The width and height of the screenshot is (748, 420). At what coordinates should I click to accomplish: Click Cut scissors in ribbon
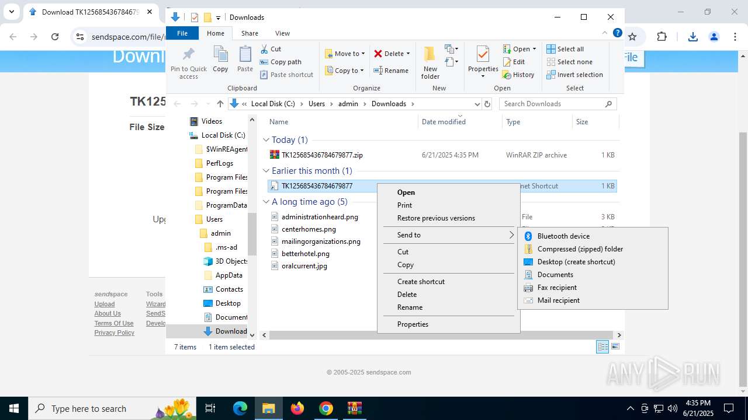tap(271, 49)
